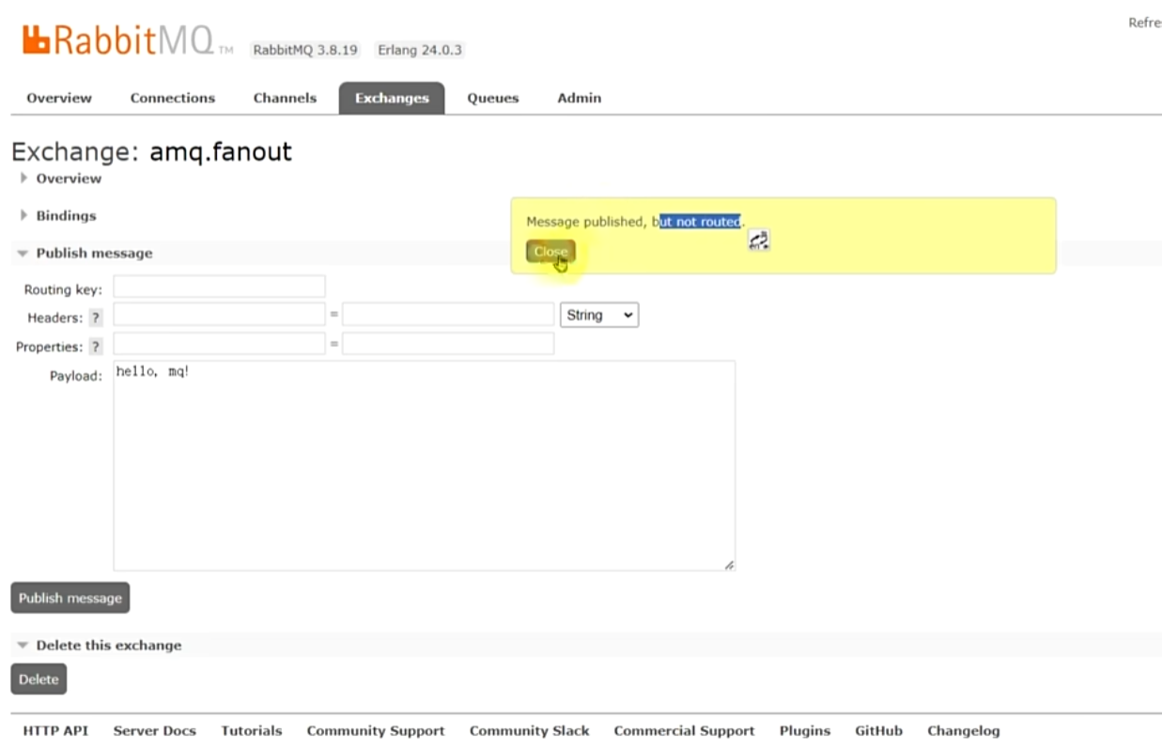Open the Headers help question mark
This screenshot has width=1162, height=750.
pyautogui.click(x=95, y=318)
